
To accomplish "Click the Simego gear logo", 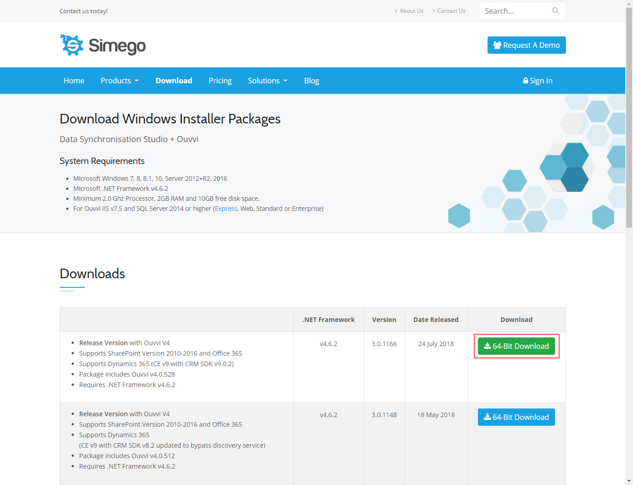I will coord(72,45).
